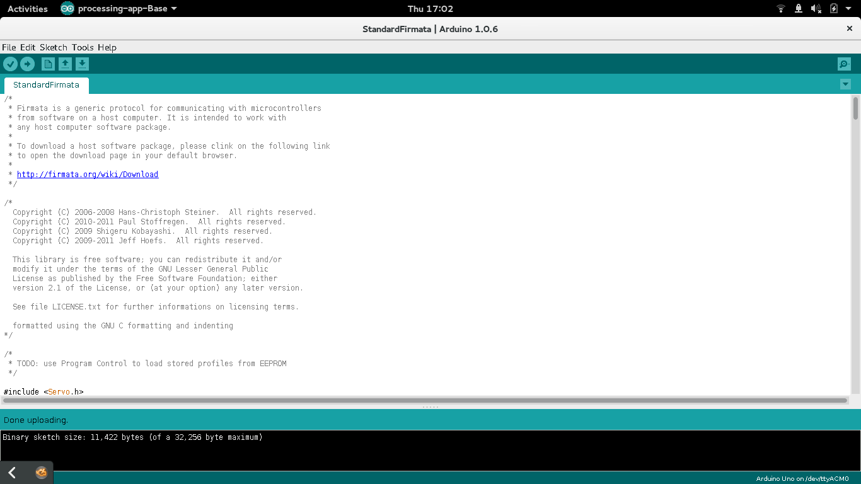Click the 'See file LICENSE.txt' comment line

(x=156, y=307)
